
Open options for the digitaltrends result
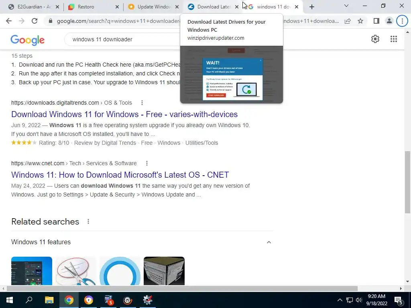[x=142, y=103]
